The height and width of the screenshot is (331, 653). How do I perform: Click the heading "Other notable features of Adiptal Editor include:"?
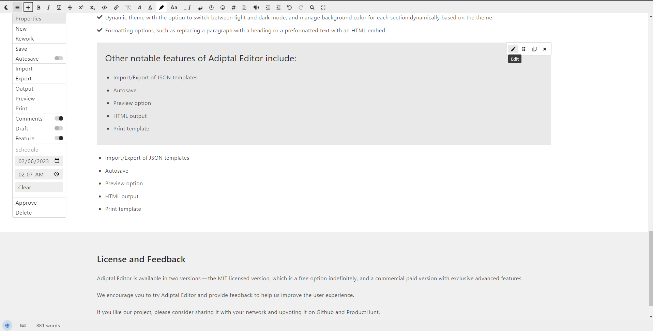[200, 58]
